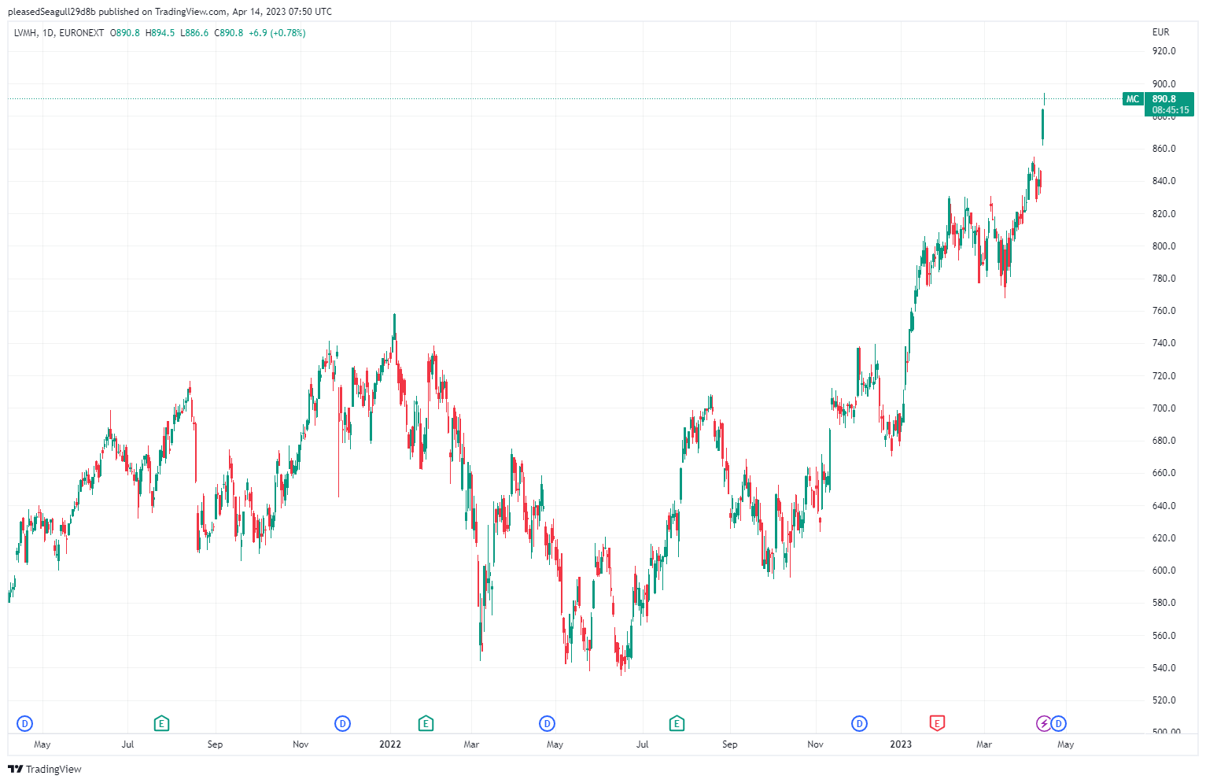Click the 640.0 price axis label
The width and height of the screenshot is (1206, 783).
point(1164,506)
